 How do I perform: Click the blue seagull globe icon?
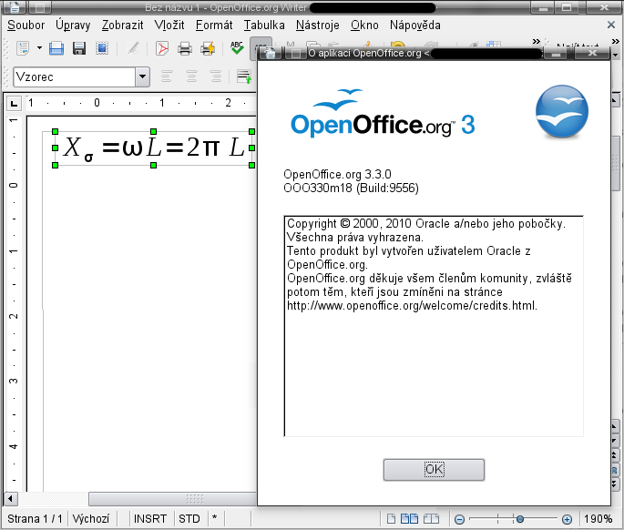pos(561,111)
